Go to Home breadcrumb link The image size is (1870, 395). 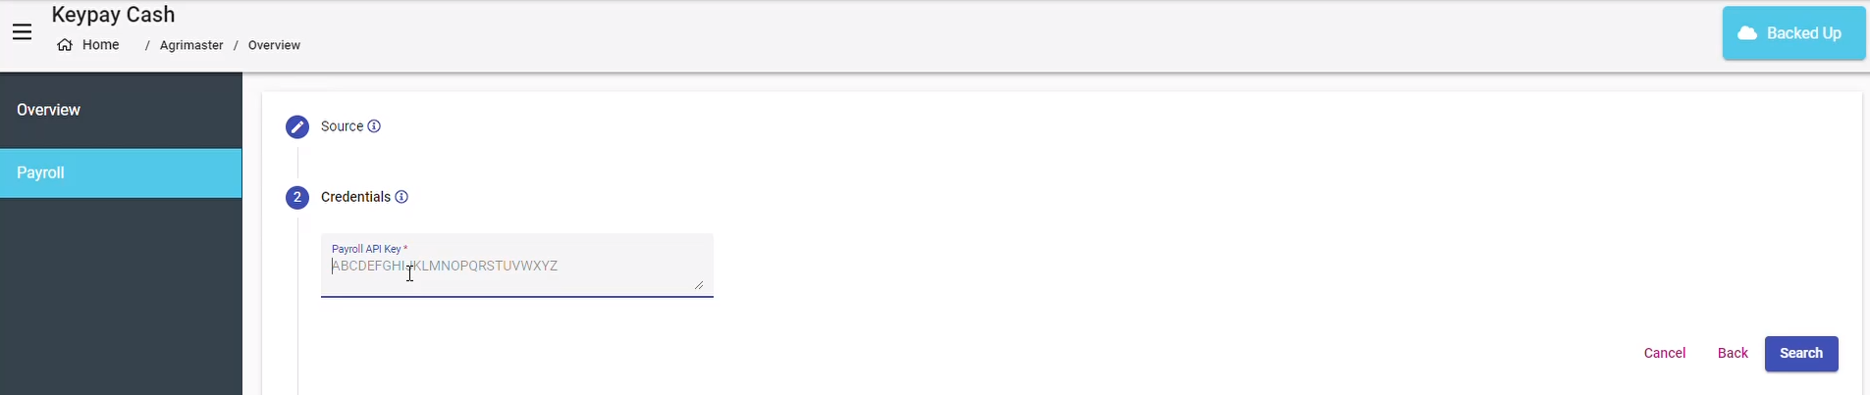[x=101, y=45]
